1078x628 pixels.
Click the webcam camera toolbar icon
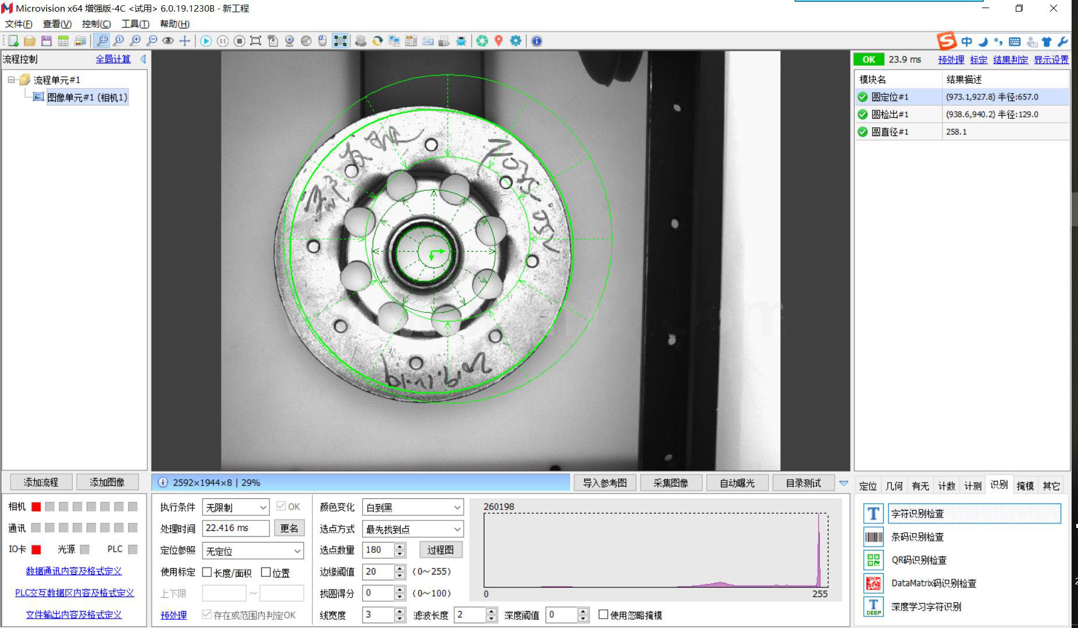[289, 41]
